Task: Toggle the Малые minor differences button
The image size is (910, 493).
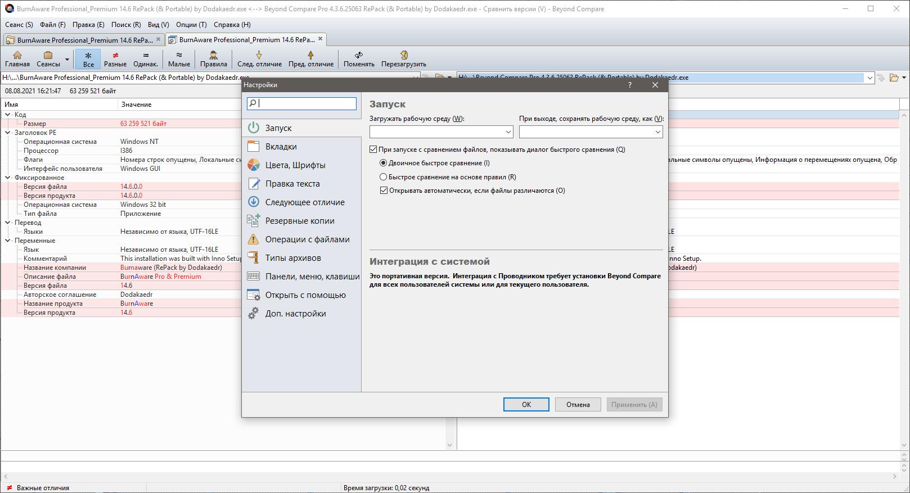Action: coord(179,59)
